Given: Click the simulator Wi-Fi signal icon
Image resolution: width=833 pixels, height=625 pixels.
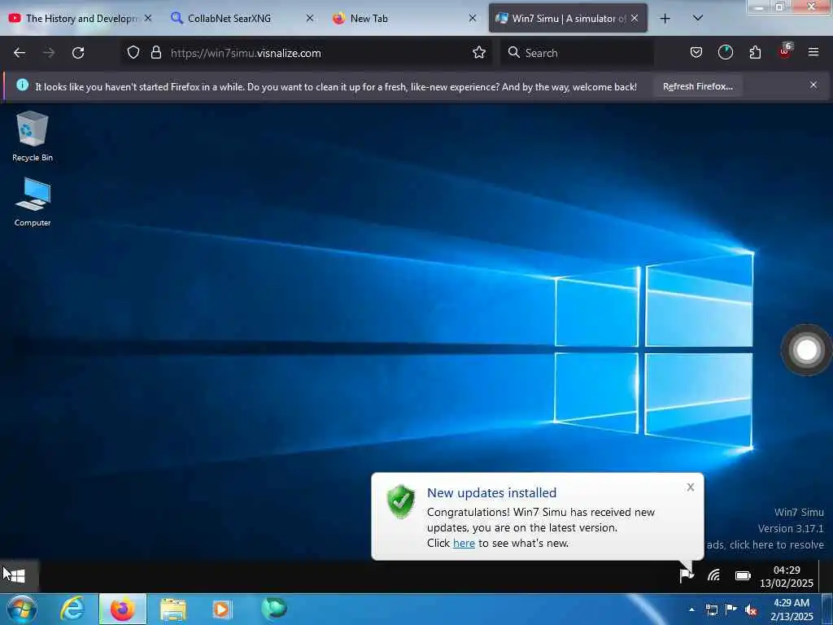Looking at the screenshot, I should click(714, 575).
